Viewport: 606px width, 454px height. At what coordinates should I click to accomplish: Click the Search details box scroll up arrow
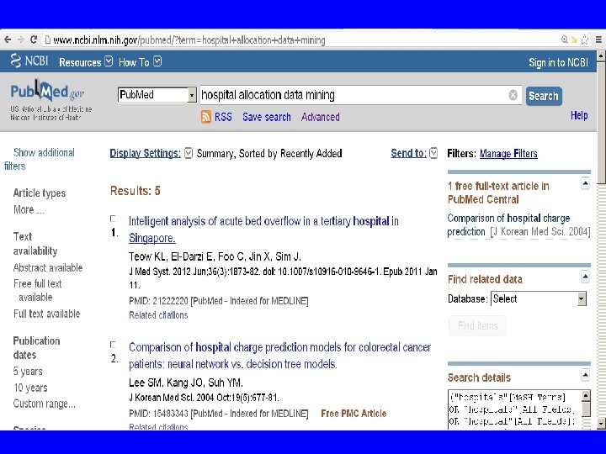(x=586, y=396)
